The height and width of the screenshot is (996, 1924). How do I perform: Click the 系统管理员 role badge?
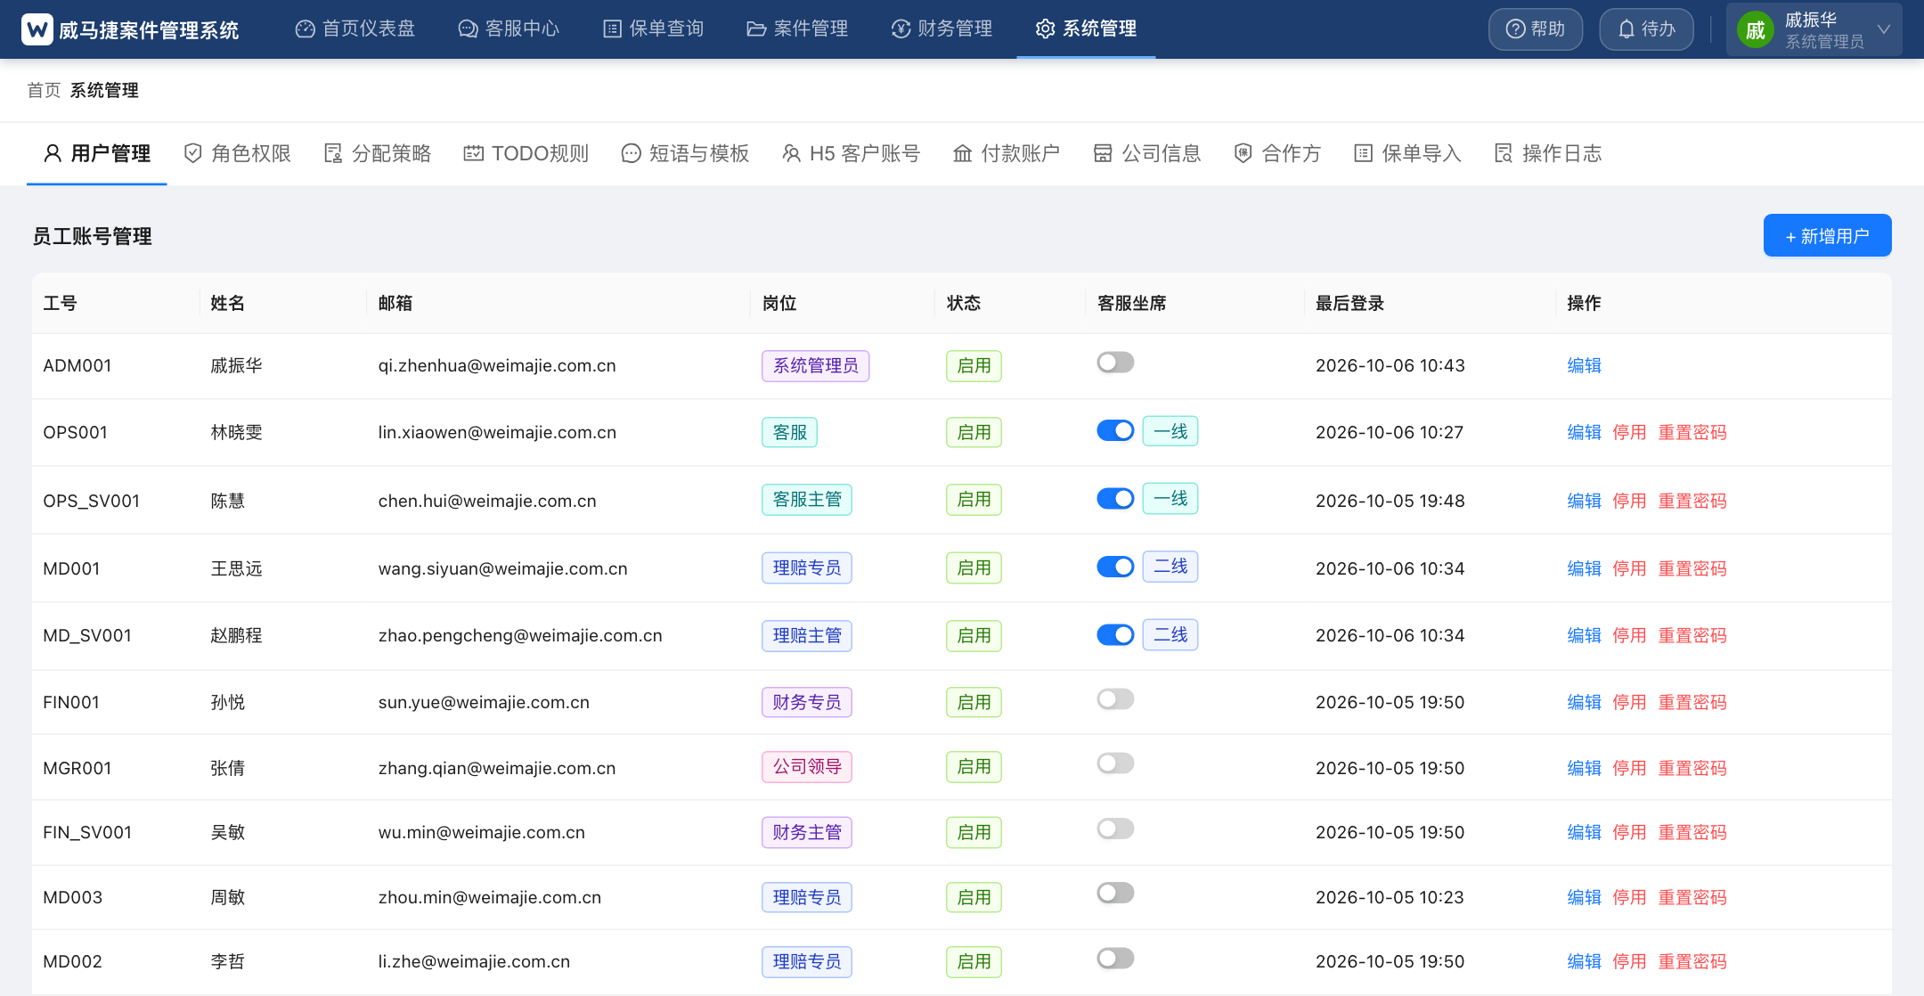tap(815, 365)
